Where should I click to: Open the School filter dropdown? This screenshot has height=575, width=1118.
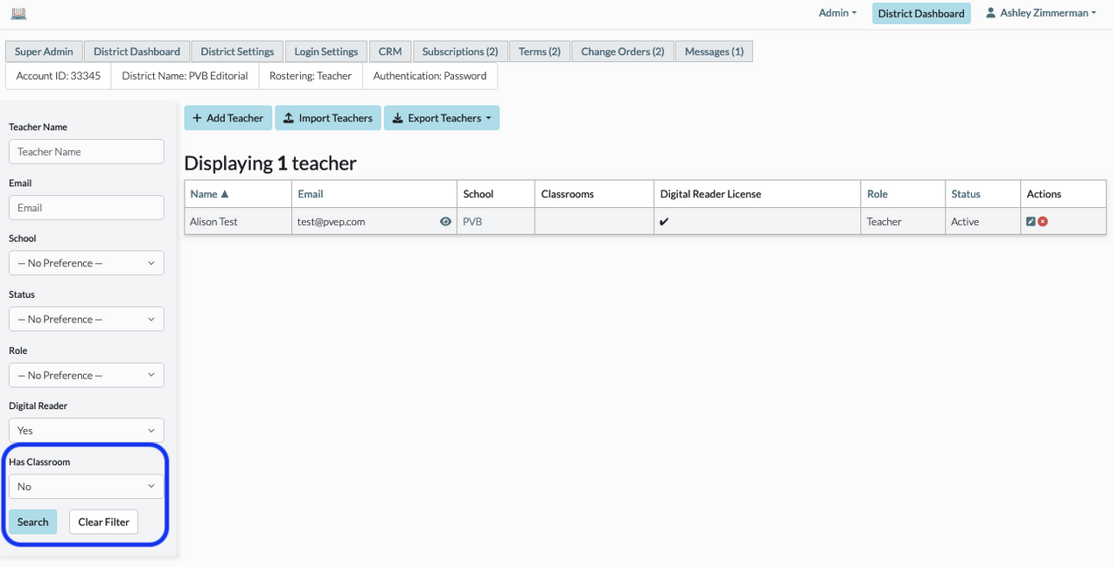(x=87, y=263)
